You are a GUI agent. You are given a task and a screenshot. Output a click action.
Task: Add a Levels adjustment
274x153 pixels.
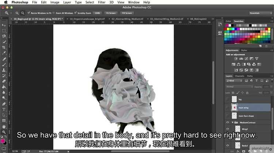(x=241, y=59)
